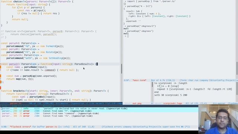Select the Cannot find name 'fn' error row
Screen dimensions: 238x134
point(99,116)
